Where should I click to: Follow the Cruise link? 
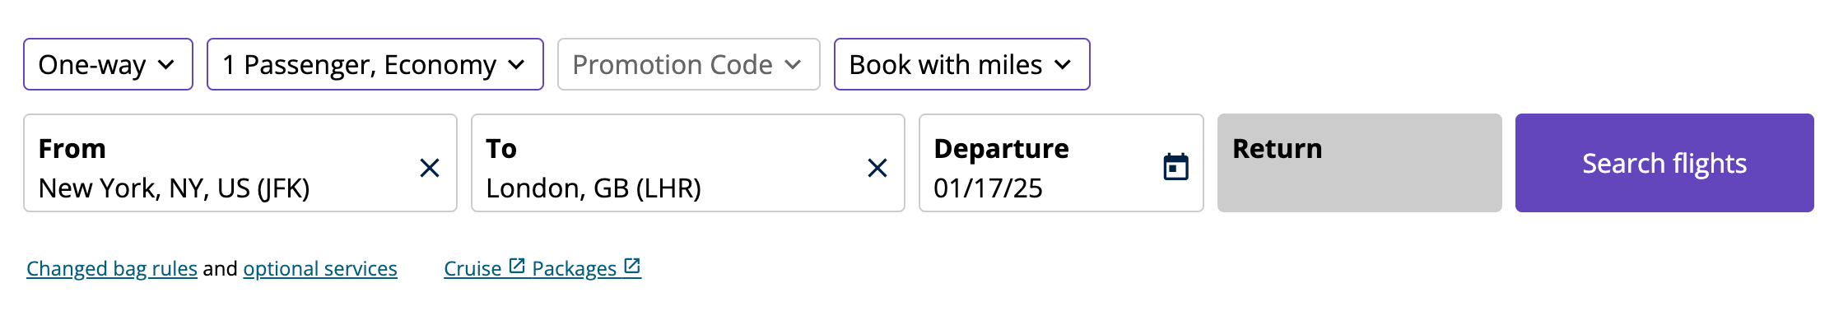472,268
